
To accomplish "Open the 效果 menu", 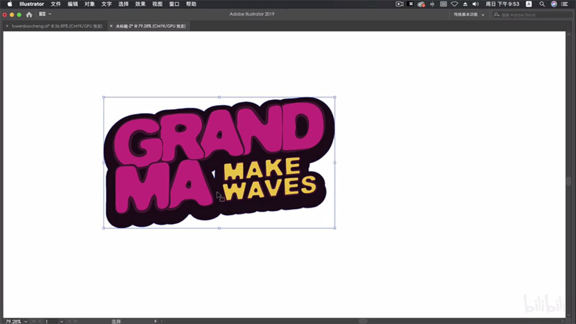I will (x=140, y=4).
